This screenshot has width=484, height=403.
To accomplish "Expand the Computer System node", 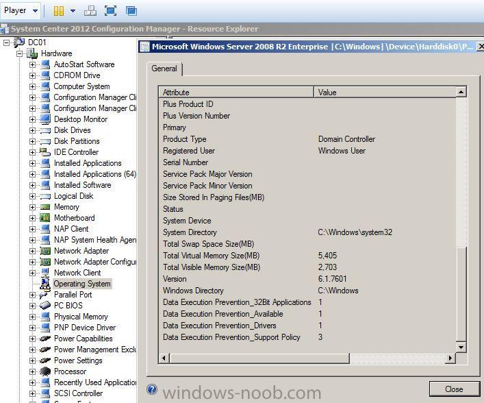I will [x=32, y=86].
